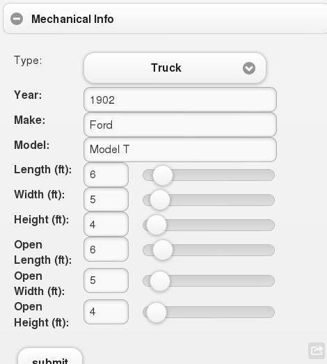Click the Model field with Model T
The height and width of the screenshot is (364, 327).
180,150
